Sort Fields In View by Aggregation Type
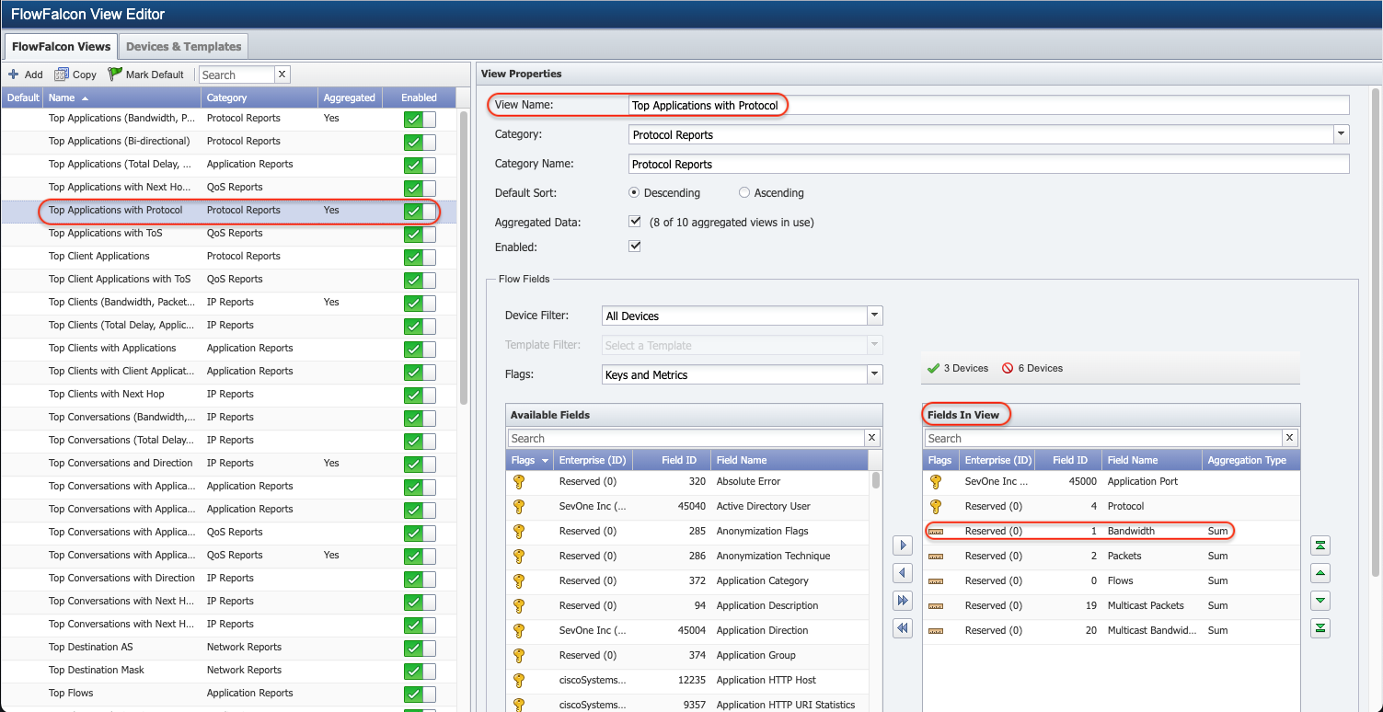 click(1250, 460)
